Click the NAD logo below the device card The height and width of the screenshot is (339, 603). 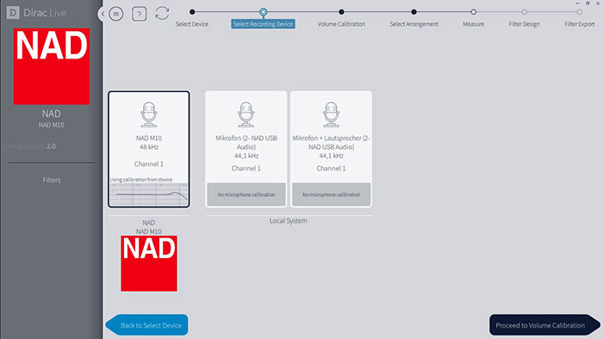coord(149,263)
